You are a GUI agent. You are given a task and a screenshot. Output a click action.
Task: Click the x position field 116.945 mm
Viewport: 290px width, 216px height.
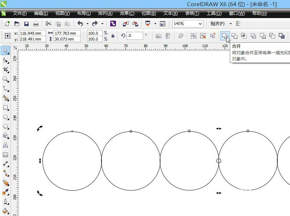pos(32,33)
